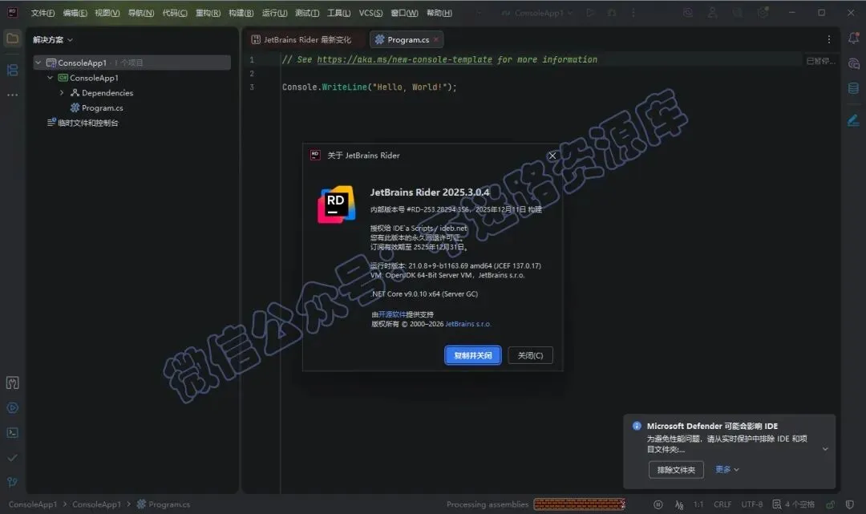This screenshot has width=866, height=514.
Task: Collapse the ConsoleApp1 solution node
Action: 38,63
